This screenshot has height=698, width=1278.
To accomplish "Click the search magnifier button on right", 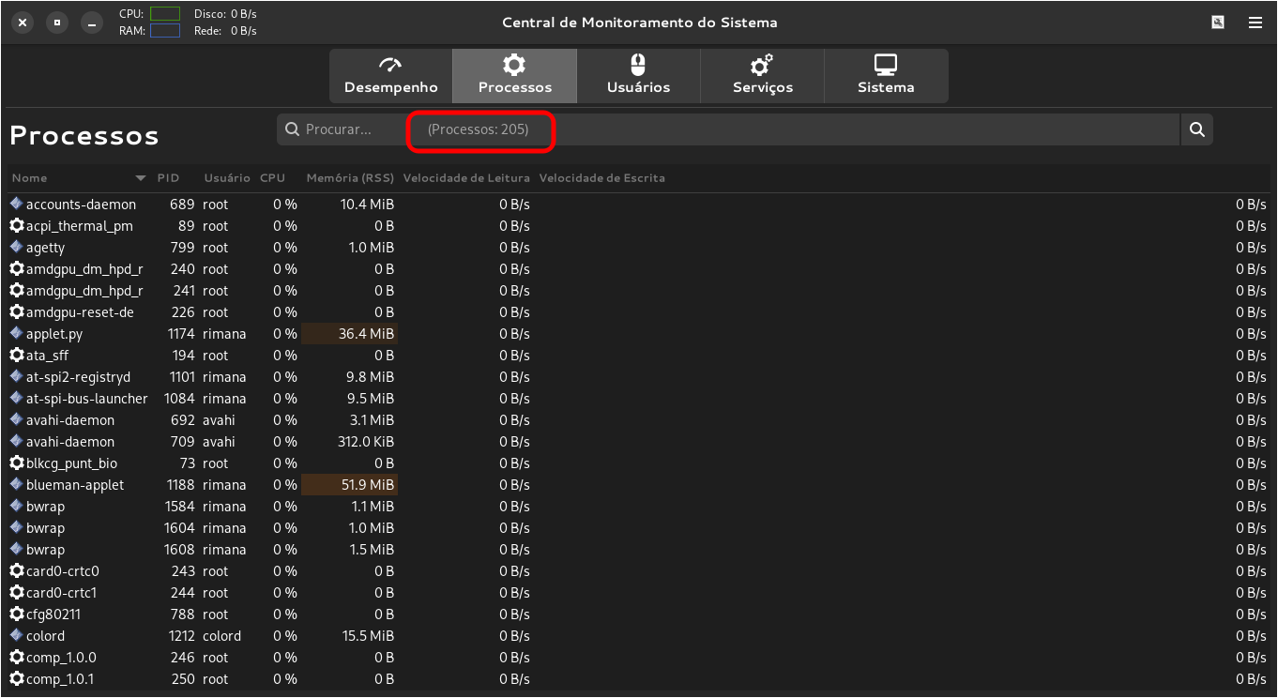I will (x=1196, y=129).
